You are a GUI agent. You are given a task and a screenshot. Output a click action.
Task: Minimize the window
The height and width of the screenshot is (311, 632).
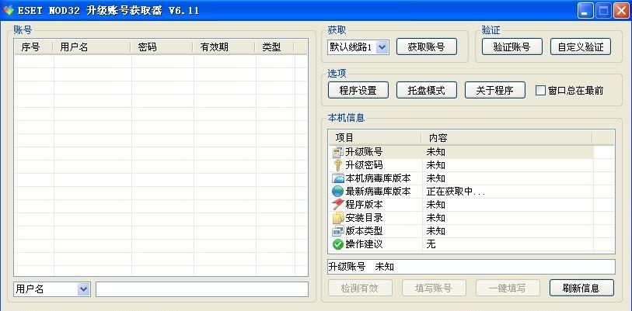585,10
